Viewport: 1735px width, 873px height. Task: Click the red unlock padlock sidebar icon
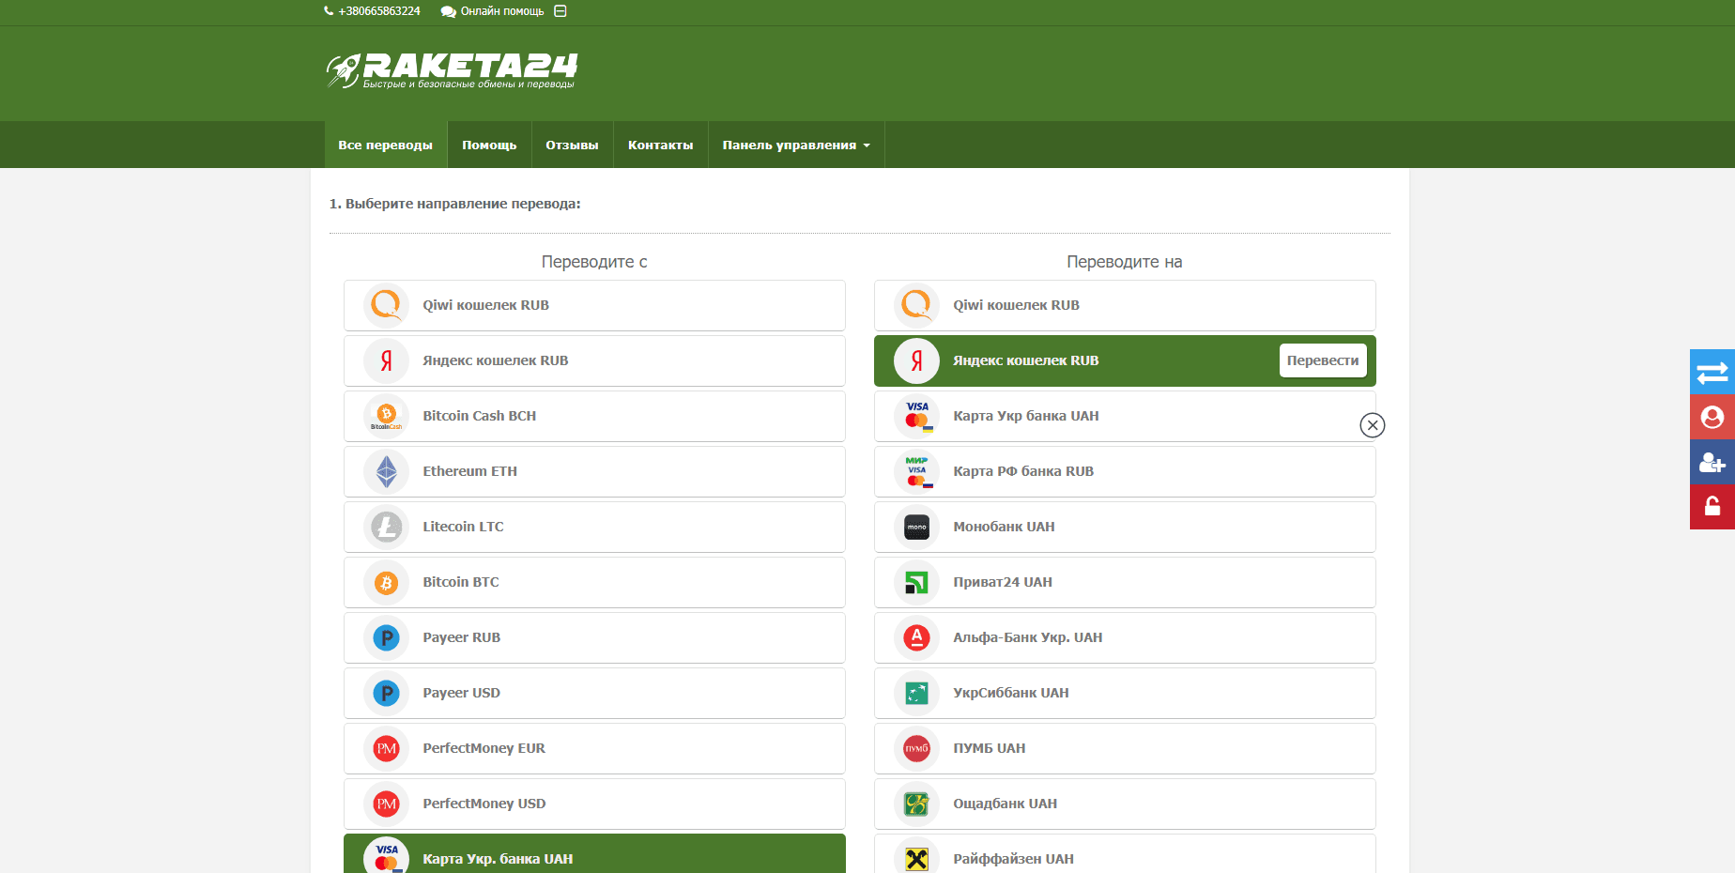point(1712,507)
